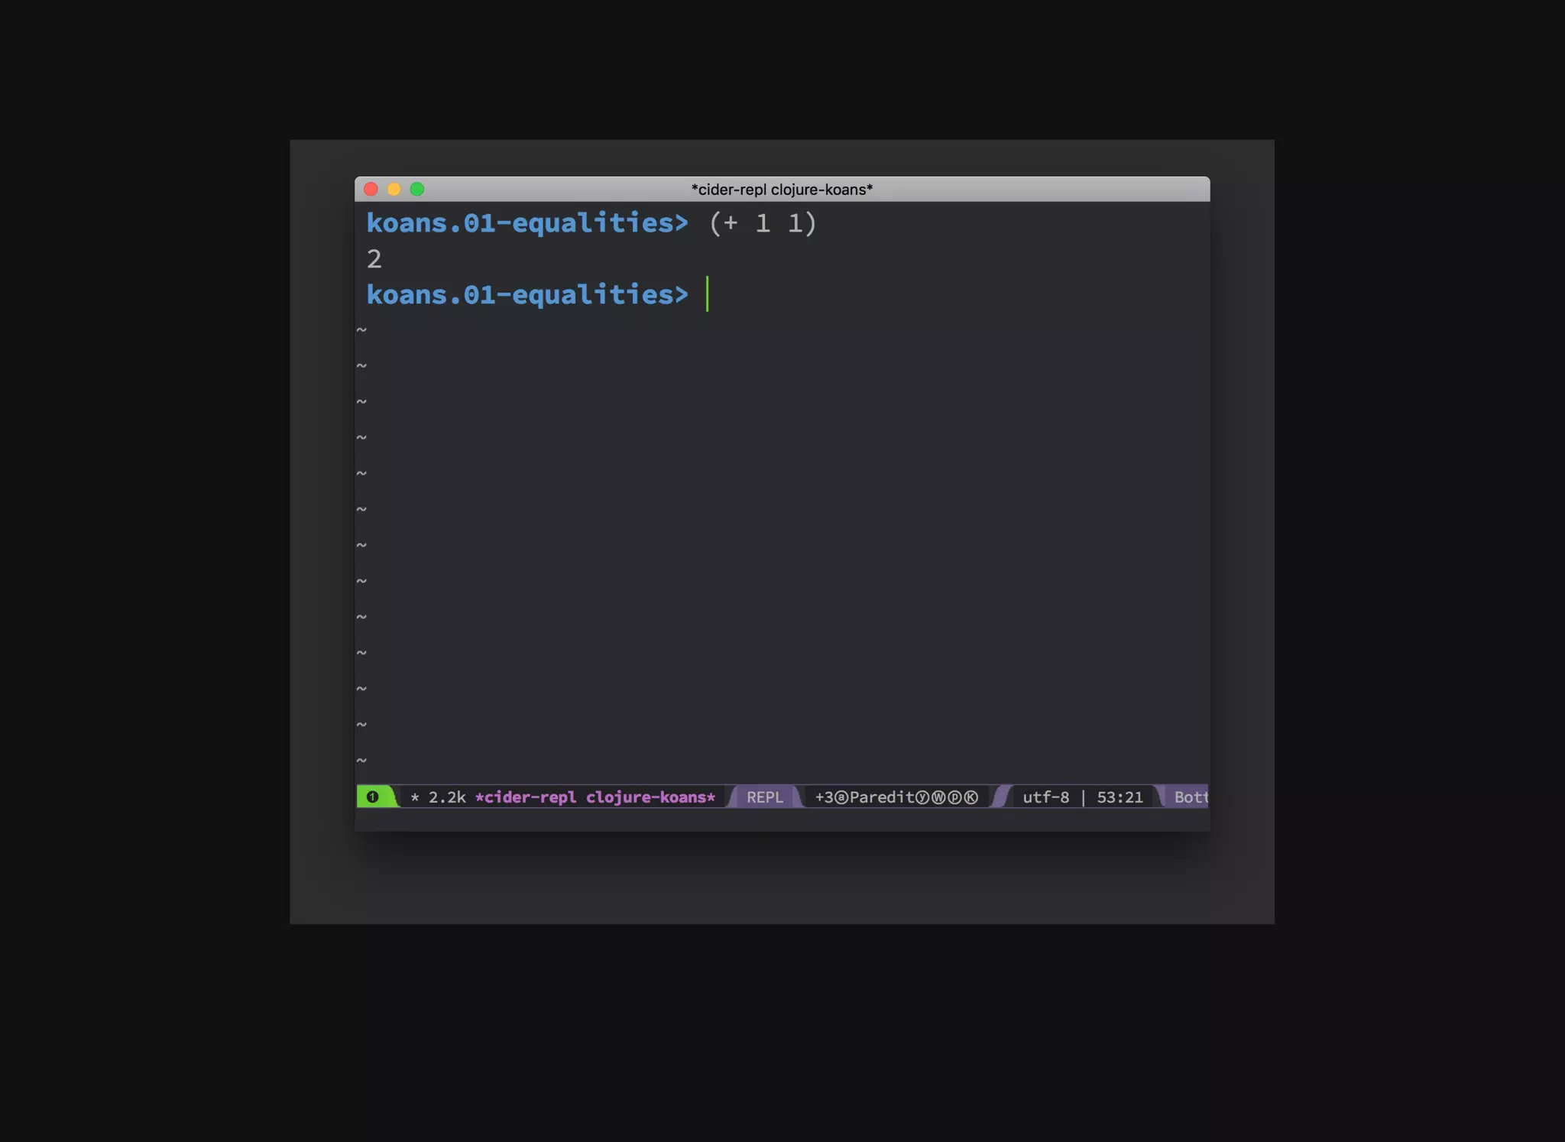This screenshot has width=1565, height=1142.
Task: Click the circled a minor mode icon
Action: (x=841, y=797)
